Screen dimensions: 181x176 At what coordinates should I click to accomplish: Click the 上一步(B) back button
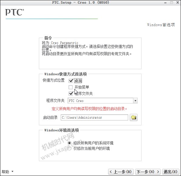(121, 172)
